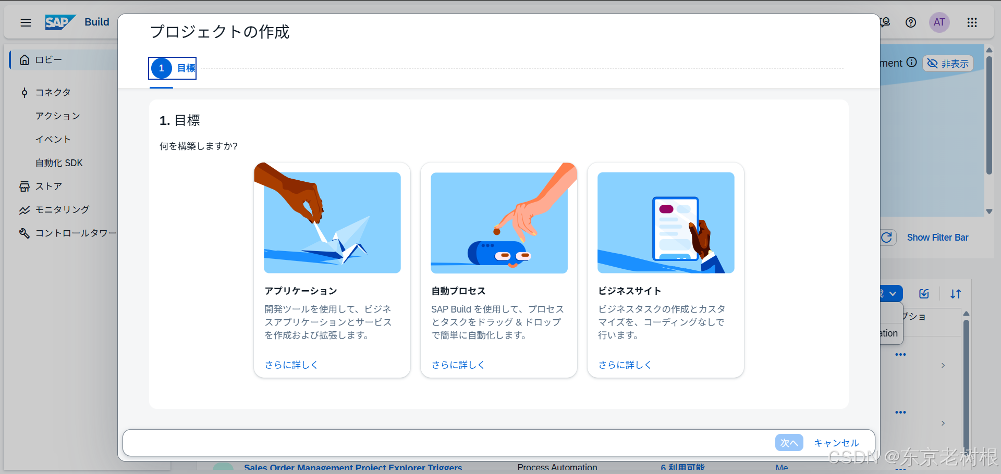Click the 次へ button
This screenshot has height=474, width=1001.
point(789,443)
